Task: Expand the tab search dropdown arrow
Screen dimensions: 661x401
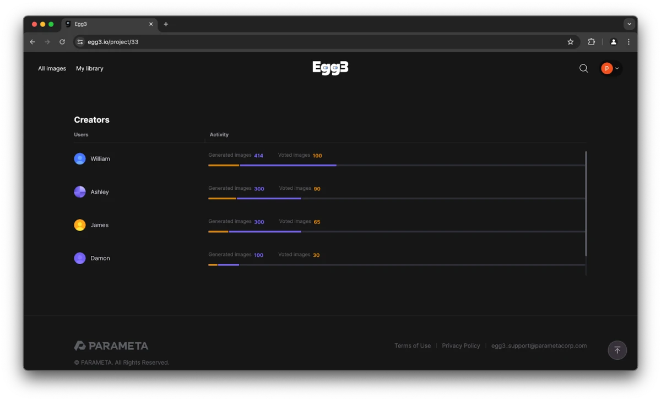Action: [629, 24]
